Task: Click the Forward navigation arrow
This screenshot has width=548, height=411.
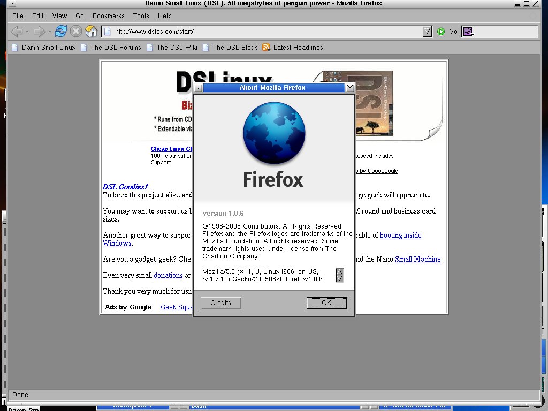Action: tap(39, 32)
